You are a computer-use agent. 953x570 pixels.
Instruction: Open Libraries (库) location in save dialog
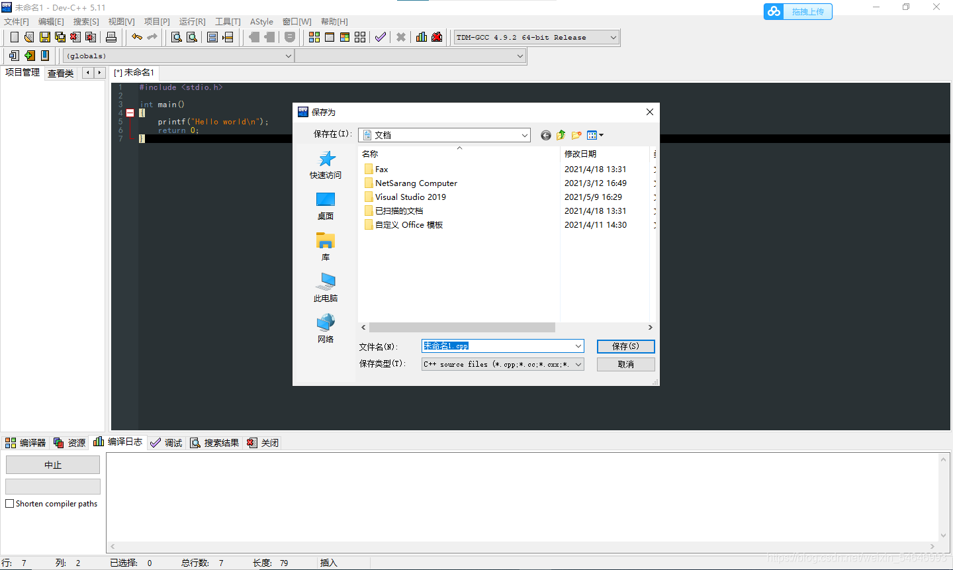[x=326, y=247]
